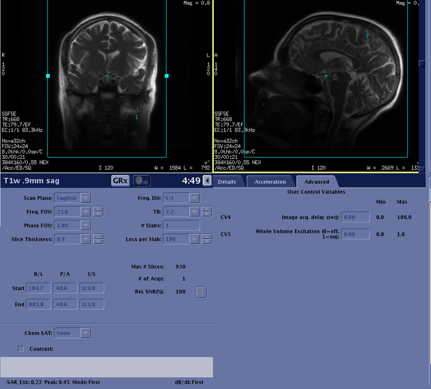Click the Max # Slices value 930
This screenshot has height=389, width=431.
tap(181, 266)
